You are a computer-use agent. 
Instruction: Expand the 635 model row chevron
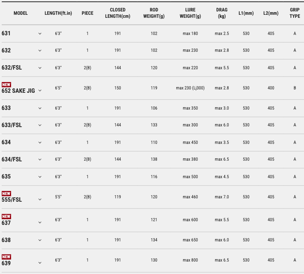coord(40,177)
